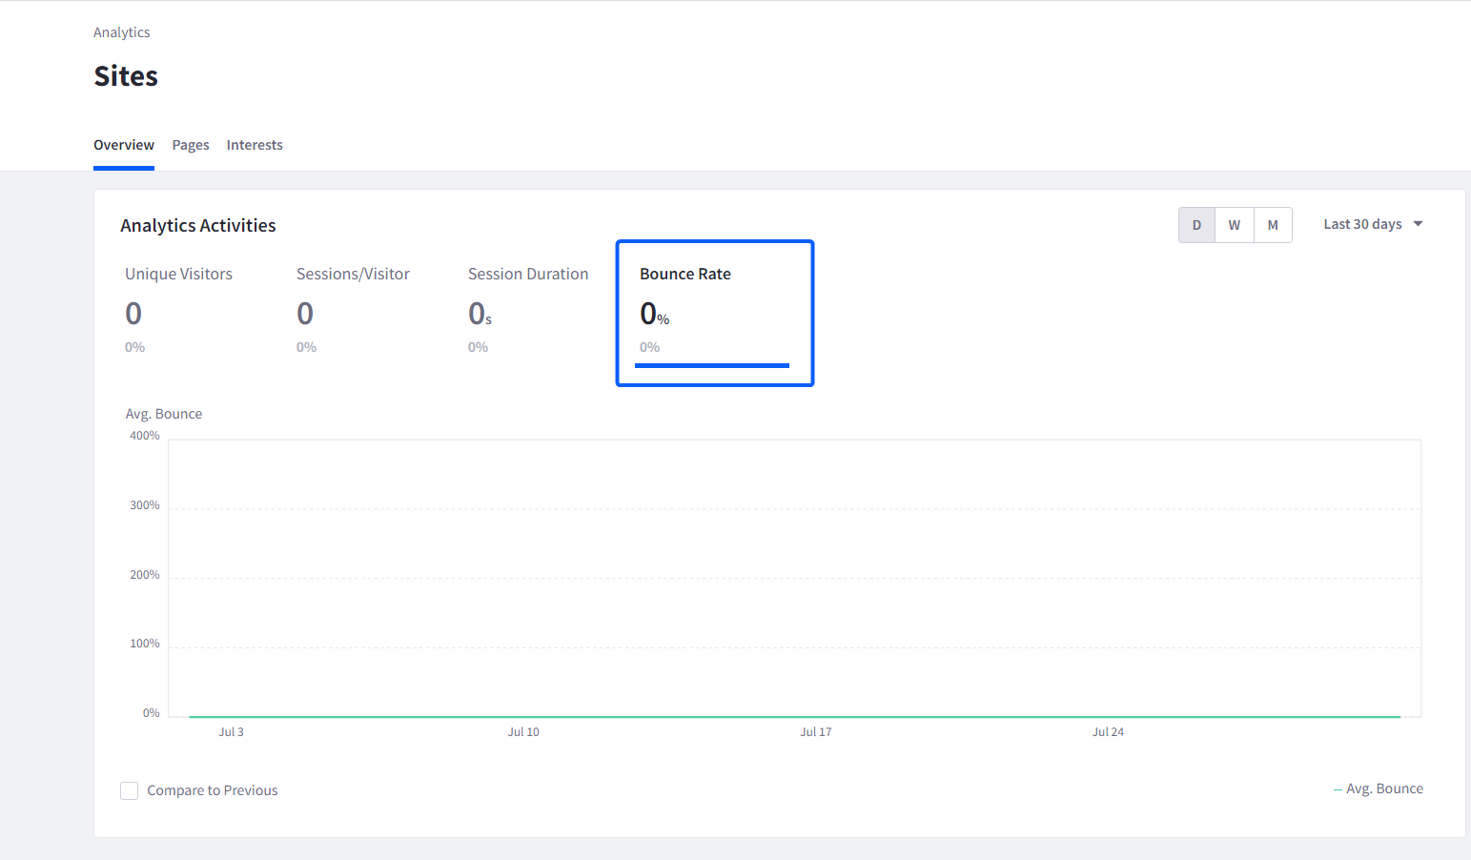This screenshot has width=1471, height=860.
Task: Click the Avg. Bounce chart title
Action: (164, 414)
